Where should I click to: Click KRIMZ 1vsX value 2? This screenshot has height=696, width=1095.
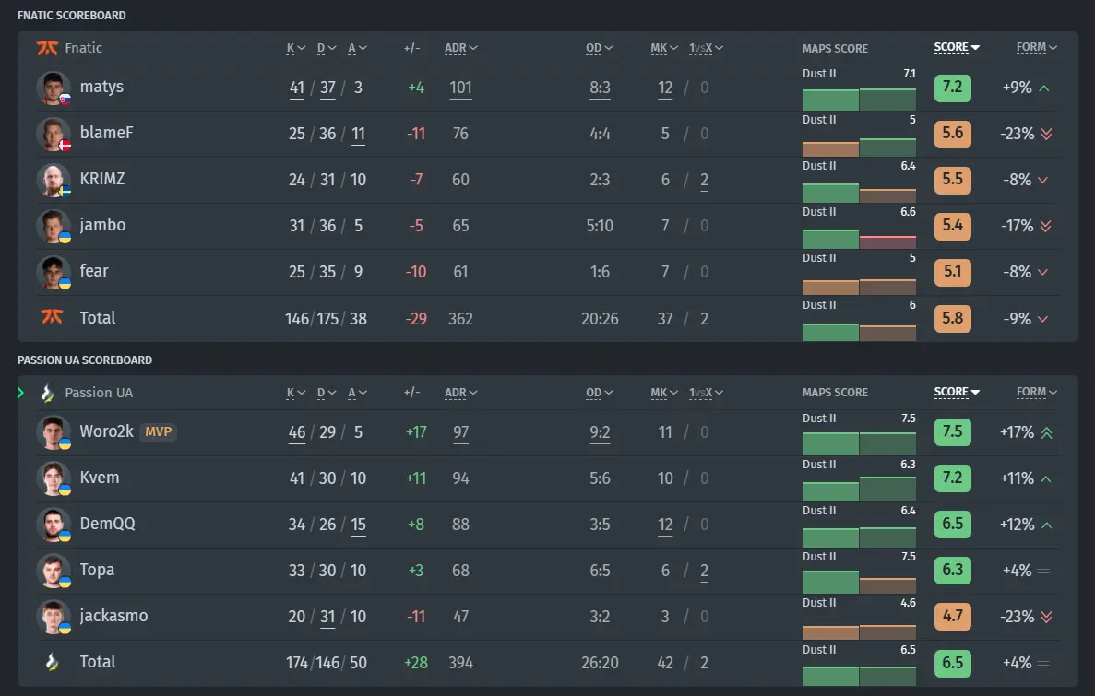tap(704, 180)
